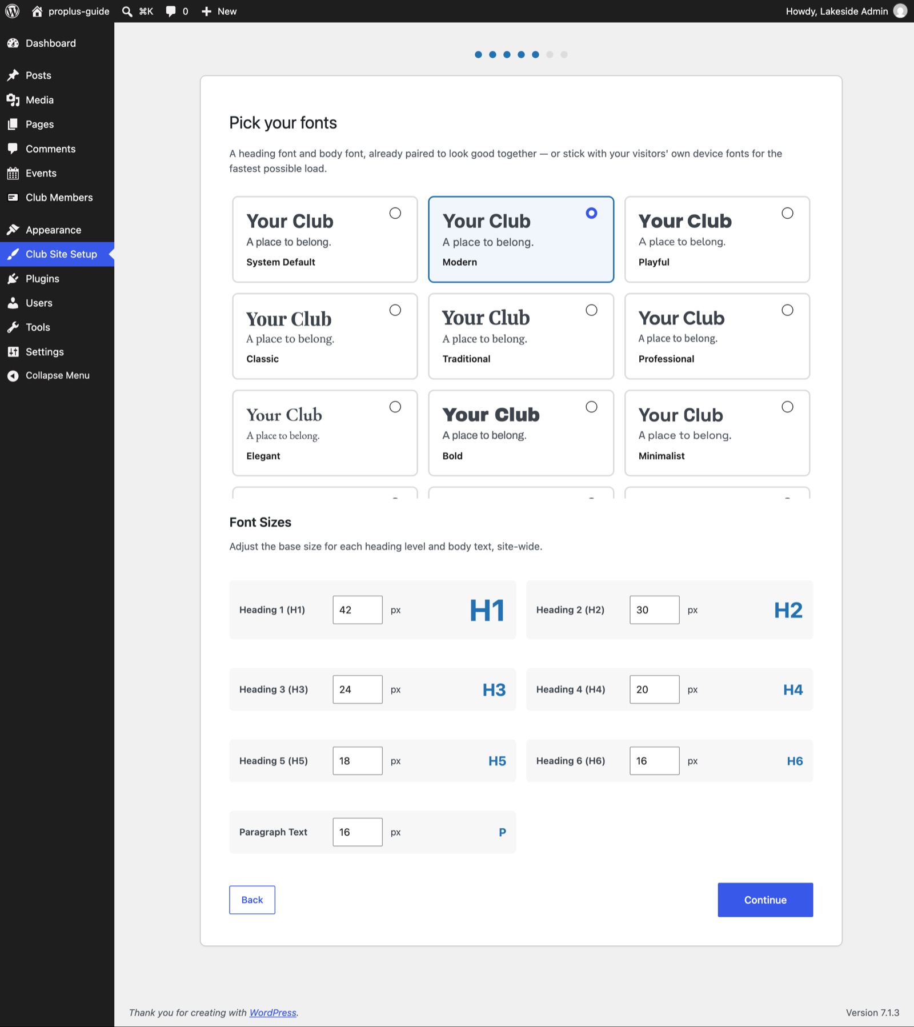Open the comments bubble icon in admin bar

(x=170, y=11)
